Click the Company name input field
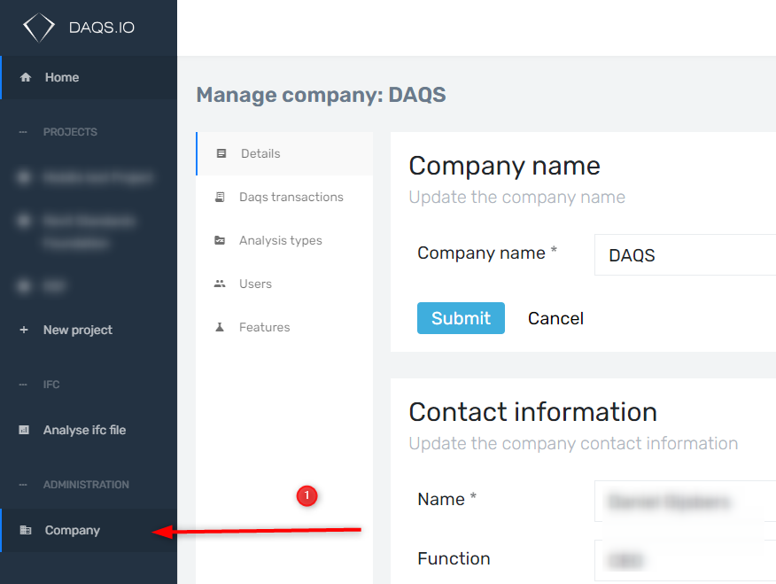This screenshot has height=584, width=776. click(x=684, y=255)
